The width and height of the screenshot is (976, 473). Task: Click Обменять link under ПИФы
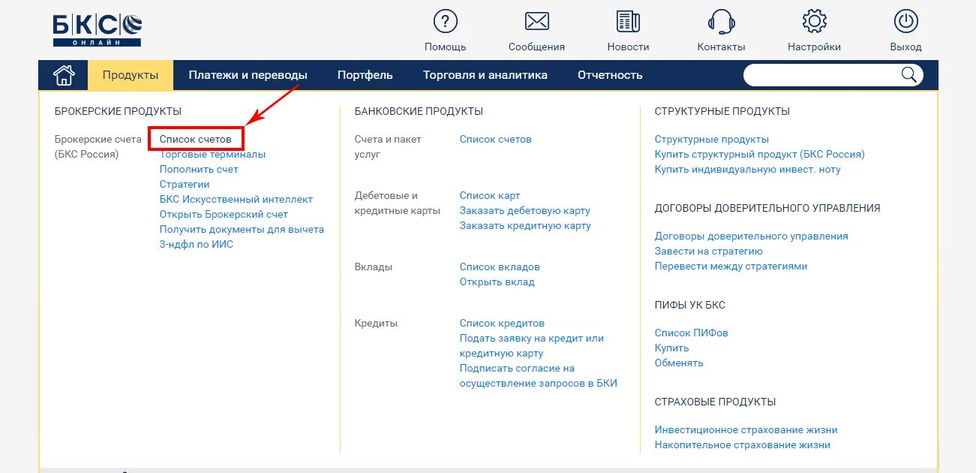tap(679, 363)
